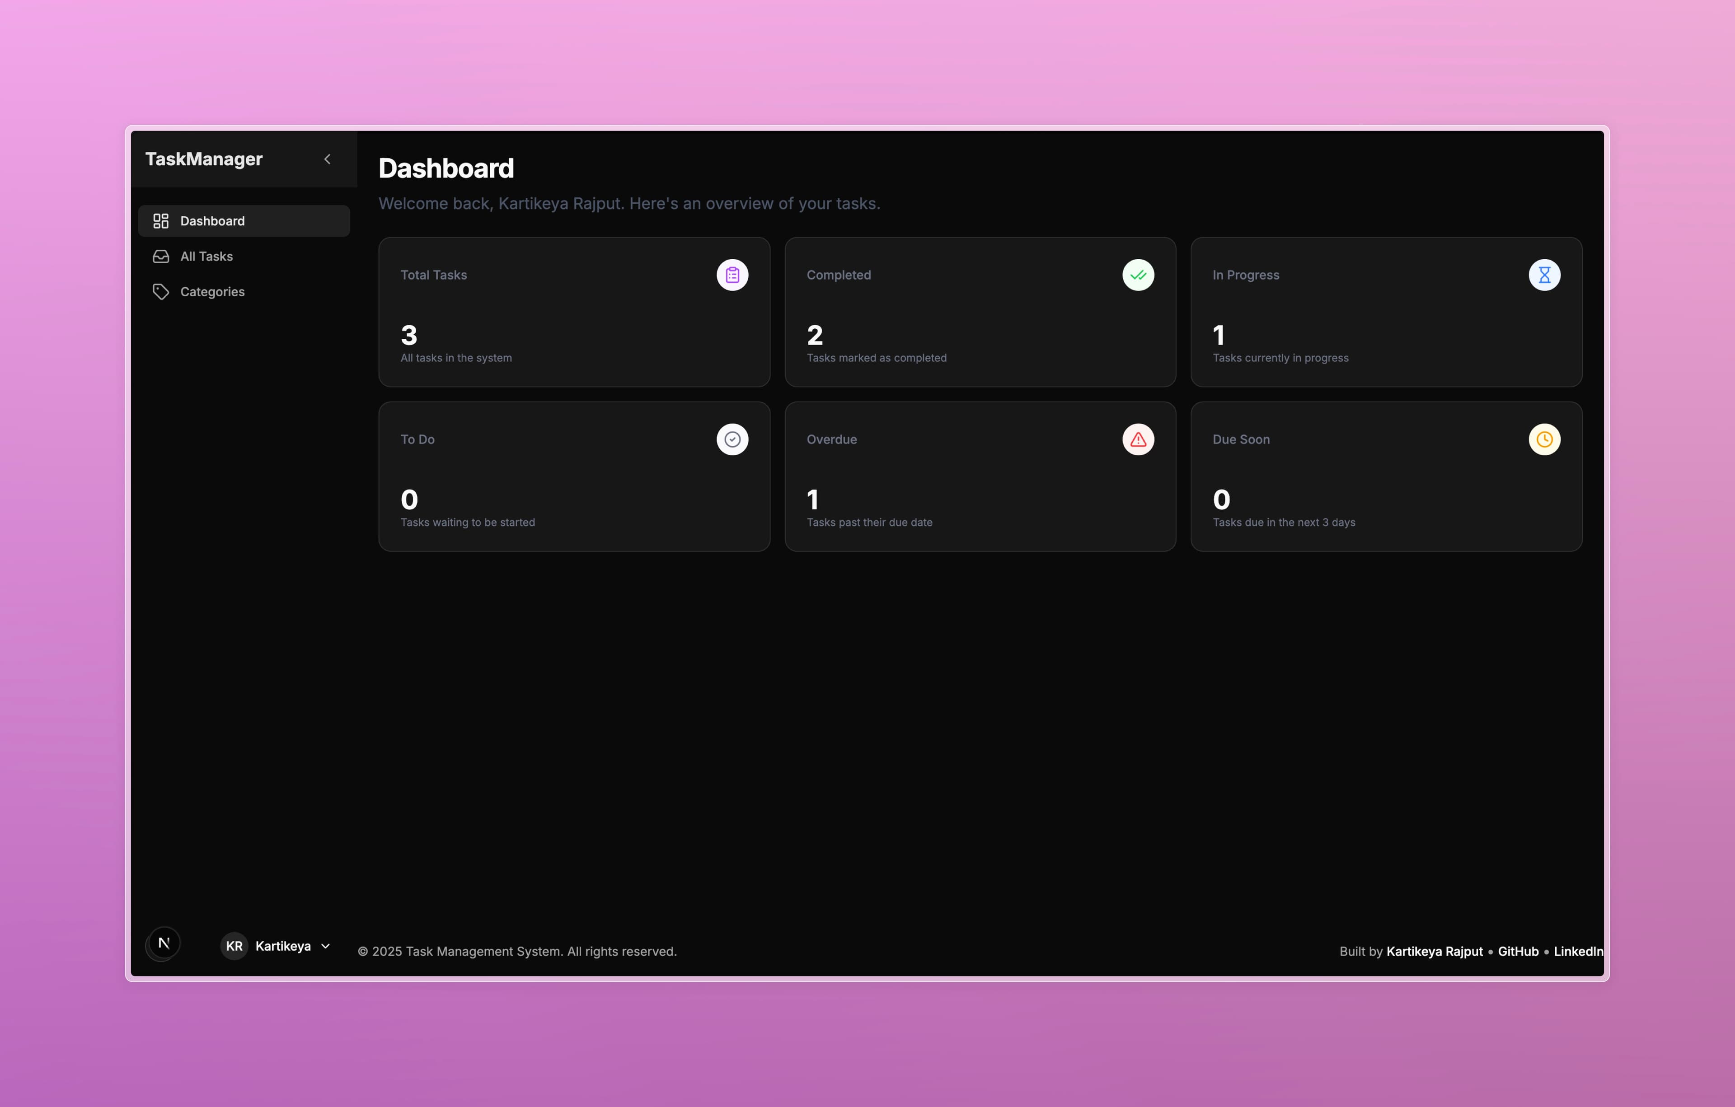The height and width of the screenshot is (1107, 1735).
Task: Click the KR avatar circle
Action: coord(234,946)
